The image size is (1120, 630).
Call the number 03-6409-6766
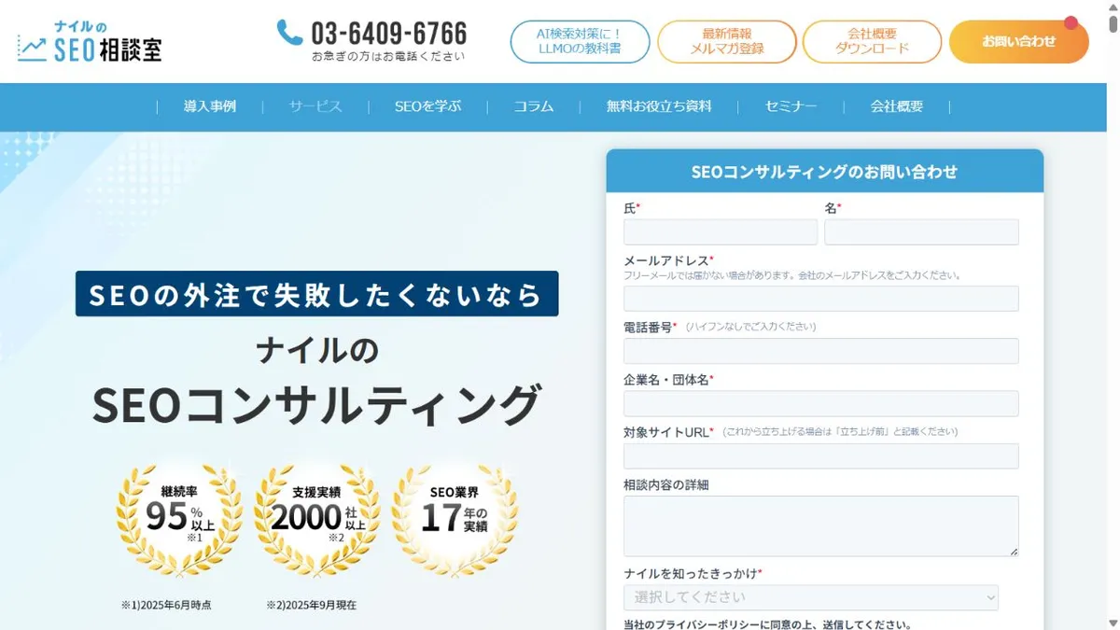coord(388,34)
